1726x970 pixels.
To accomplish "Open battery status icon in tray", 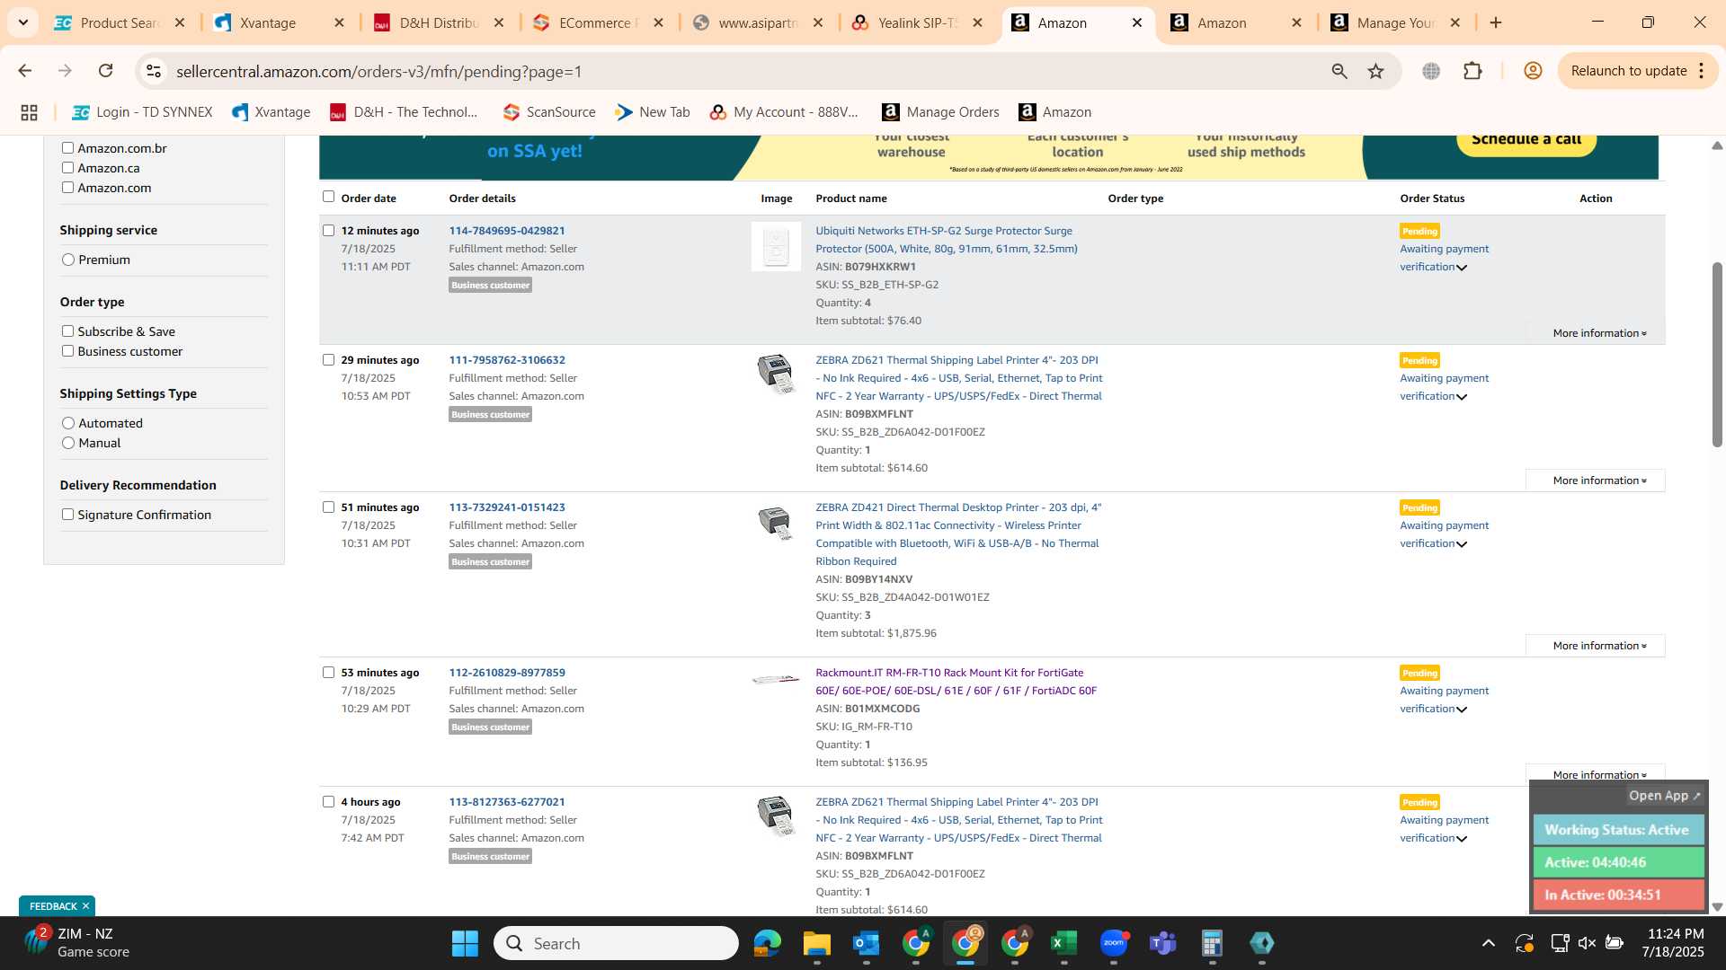I will [x=1615, y=943].
